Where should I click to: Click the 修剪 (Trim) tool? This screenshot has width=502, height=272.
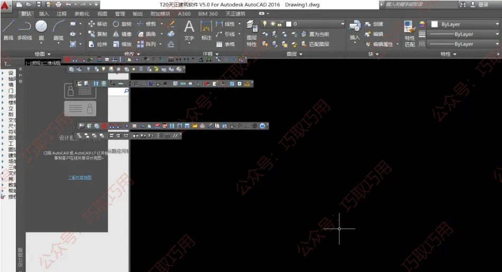[146, 24]
